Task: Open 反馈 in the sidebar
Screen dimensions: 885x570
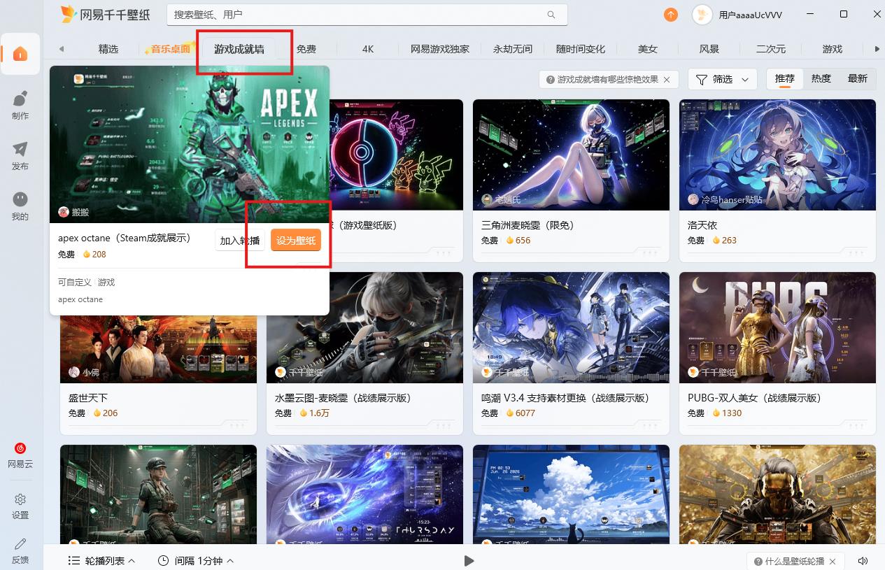Action: (20, 551)
